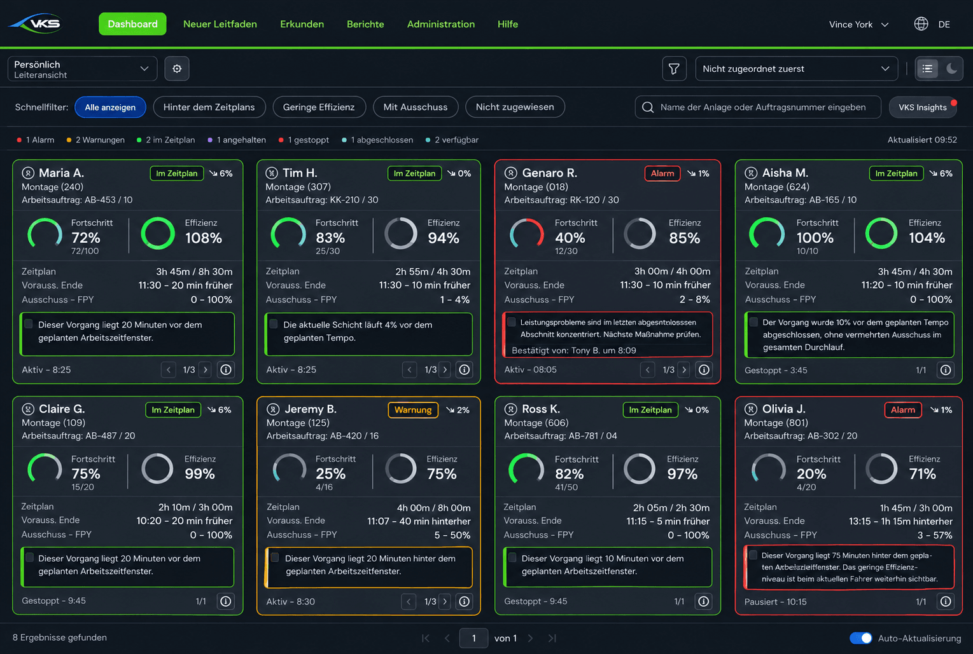Open the dashboard settings gear

point(177,69)
